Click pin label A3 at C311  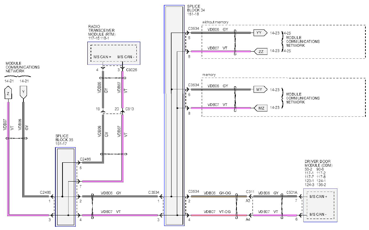pos(248,201)
